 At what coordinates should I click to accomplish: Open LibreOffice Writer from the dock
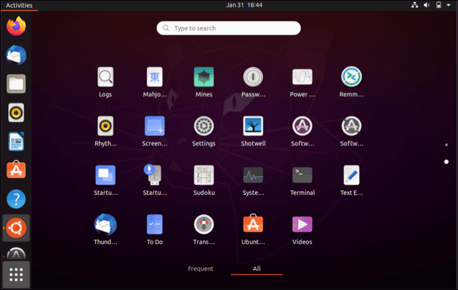pos(16,142)
